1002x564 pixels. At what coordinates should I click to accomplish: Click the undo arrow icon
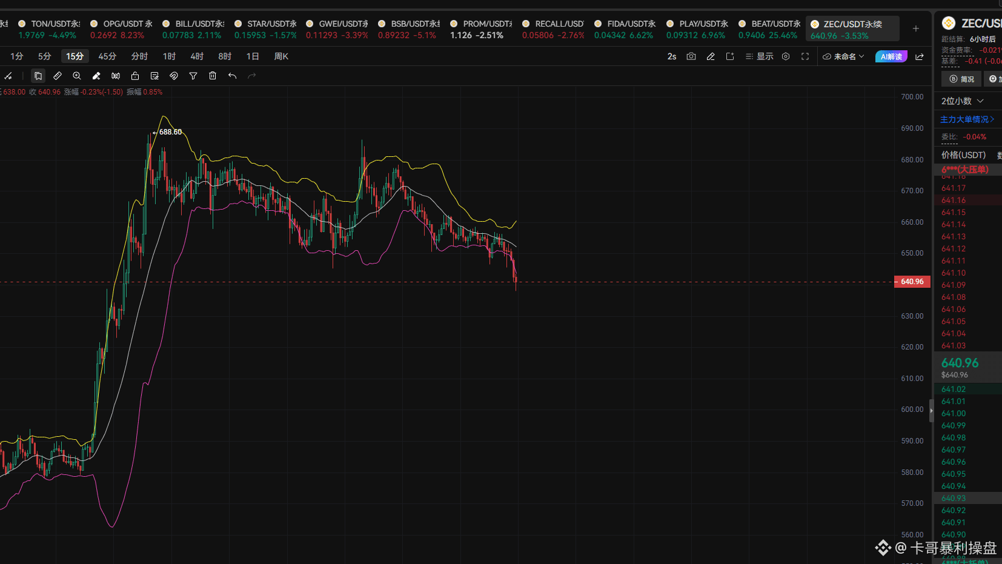pyautogui.click(x=232, y=76)
